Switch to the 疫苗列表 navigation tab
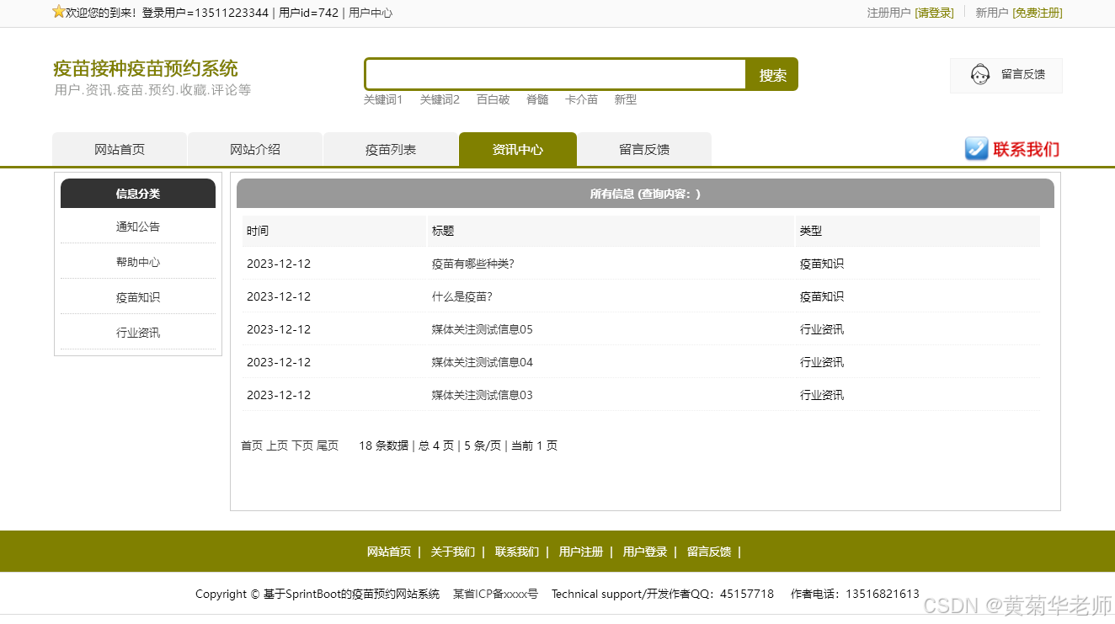The image size is (1115, 624). coord(390,149)
